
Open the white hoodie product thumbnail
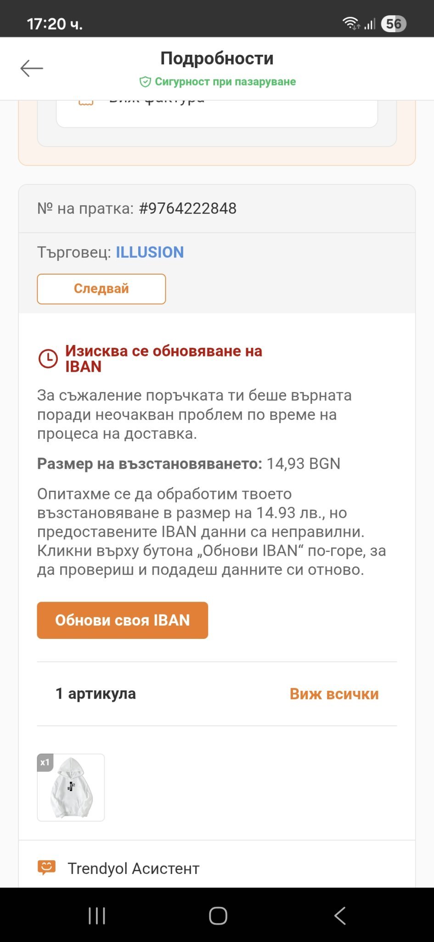[71, 787]
